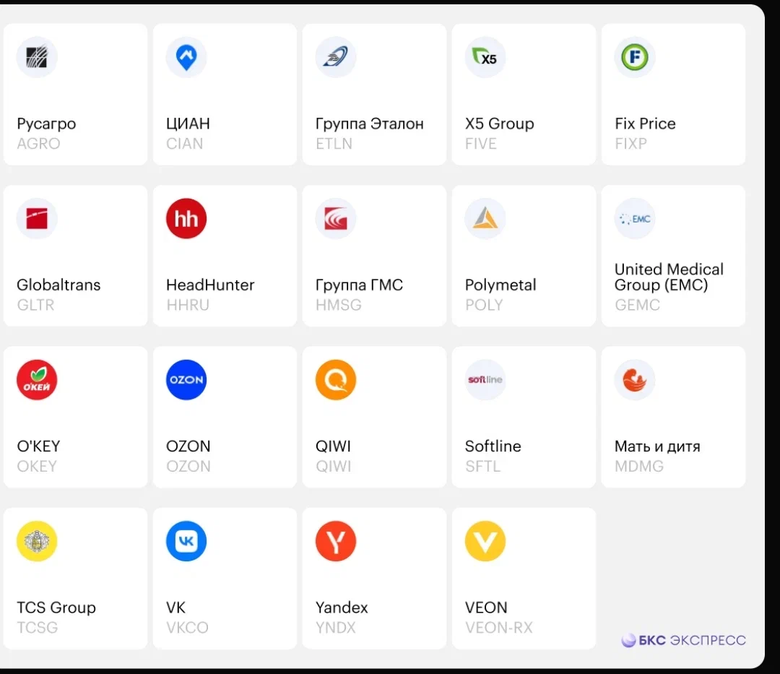
Task: Click the CIAN ticker text
Action: (185, 144)
